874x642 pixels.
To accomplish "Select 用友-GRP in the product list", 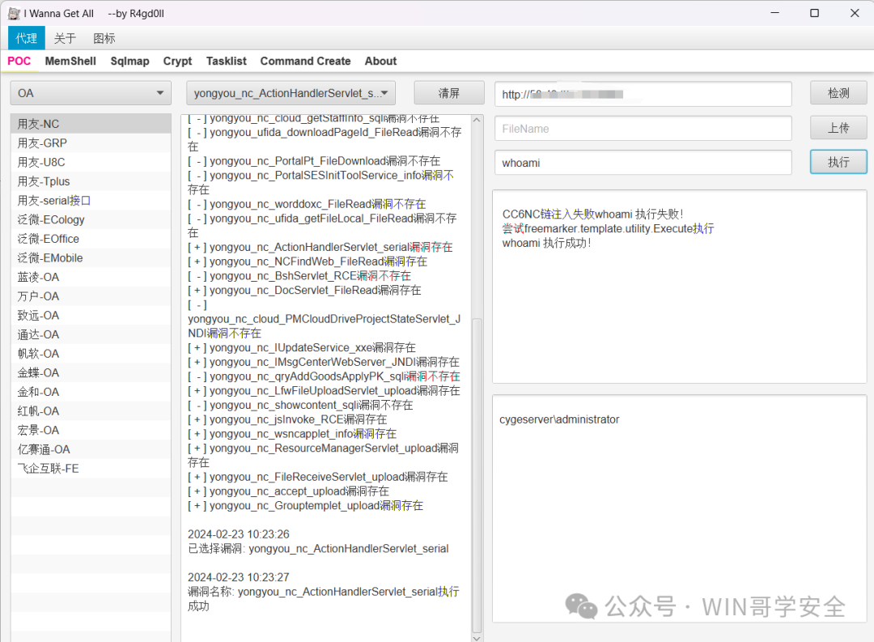I will 91,143.
